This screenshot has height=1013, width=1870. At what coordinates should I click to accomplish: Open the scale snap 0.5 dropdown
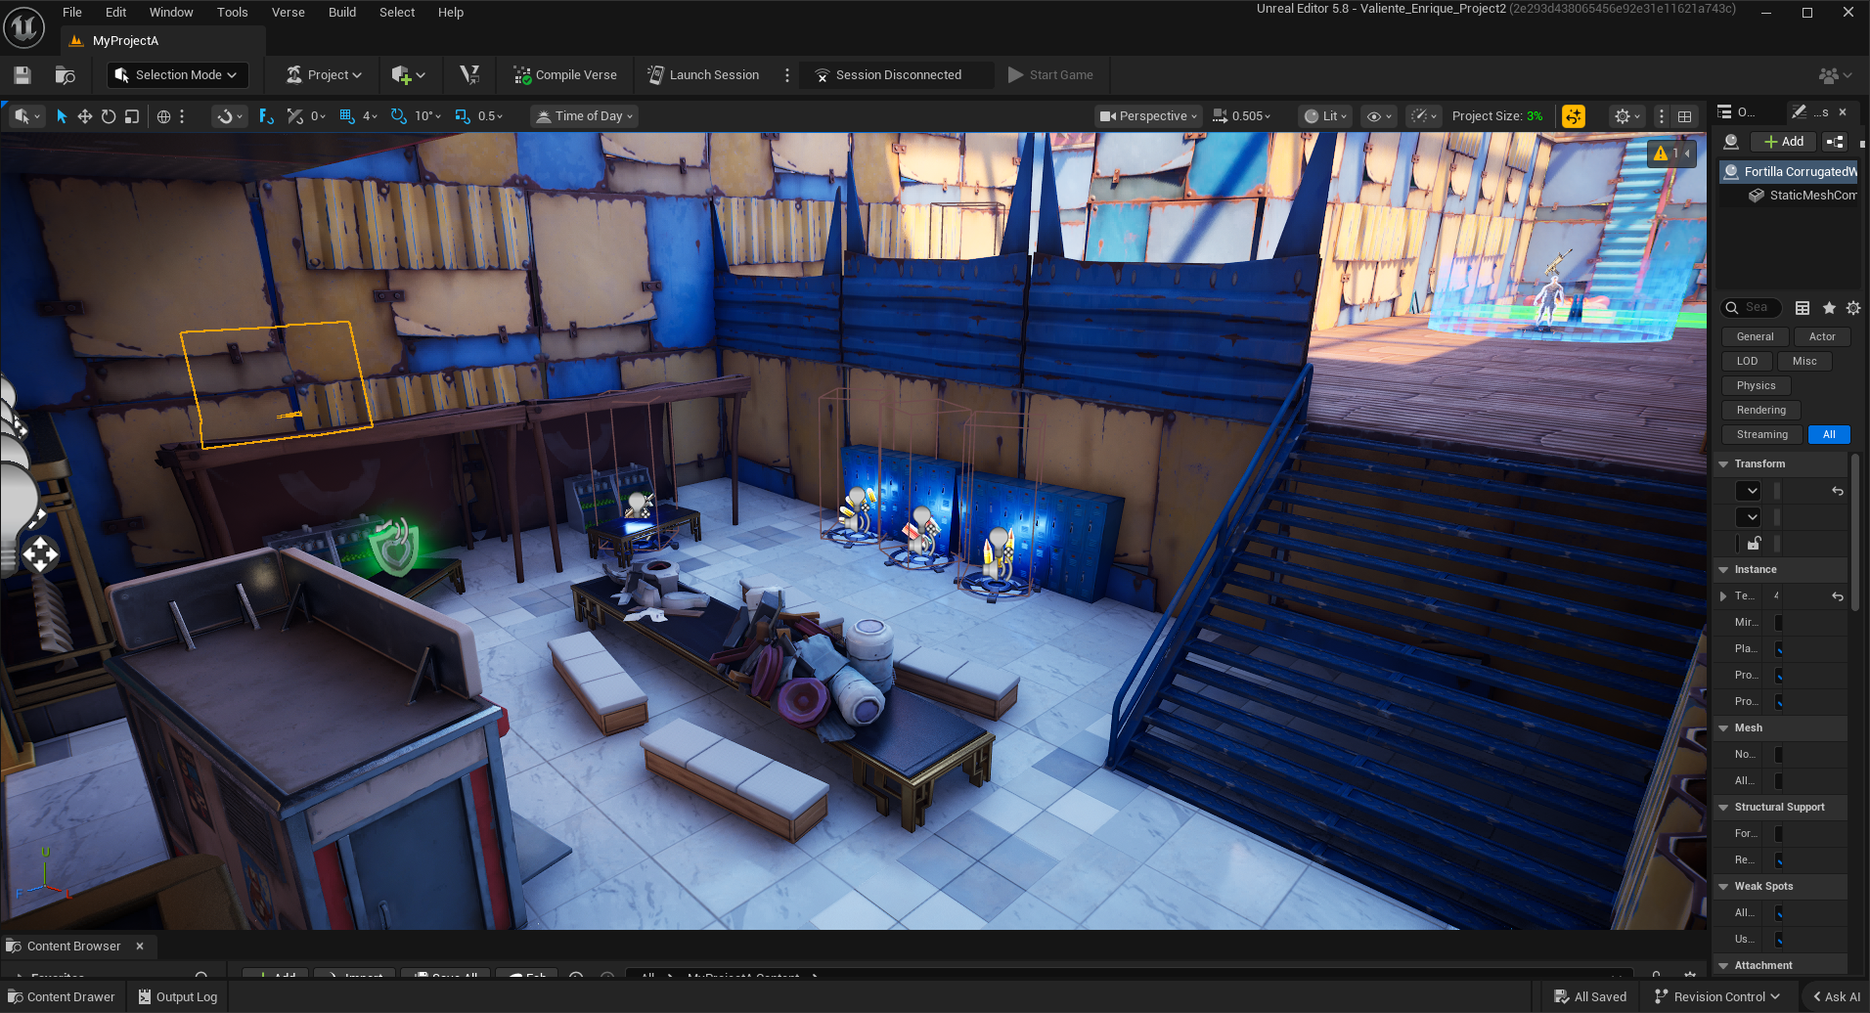pos(491,116)
